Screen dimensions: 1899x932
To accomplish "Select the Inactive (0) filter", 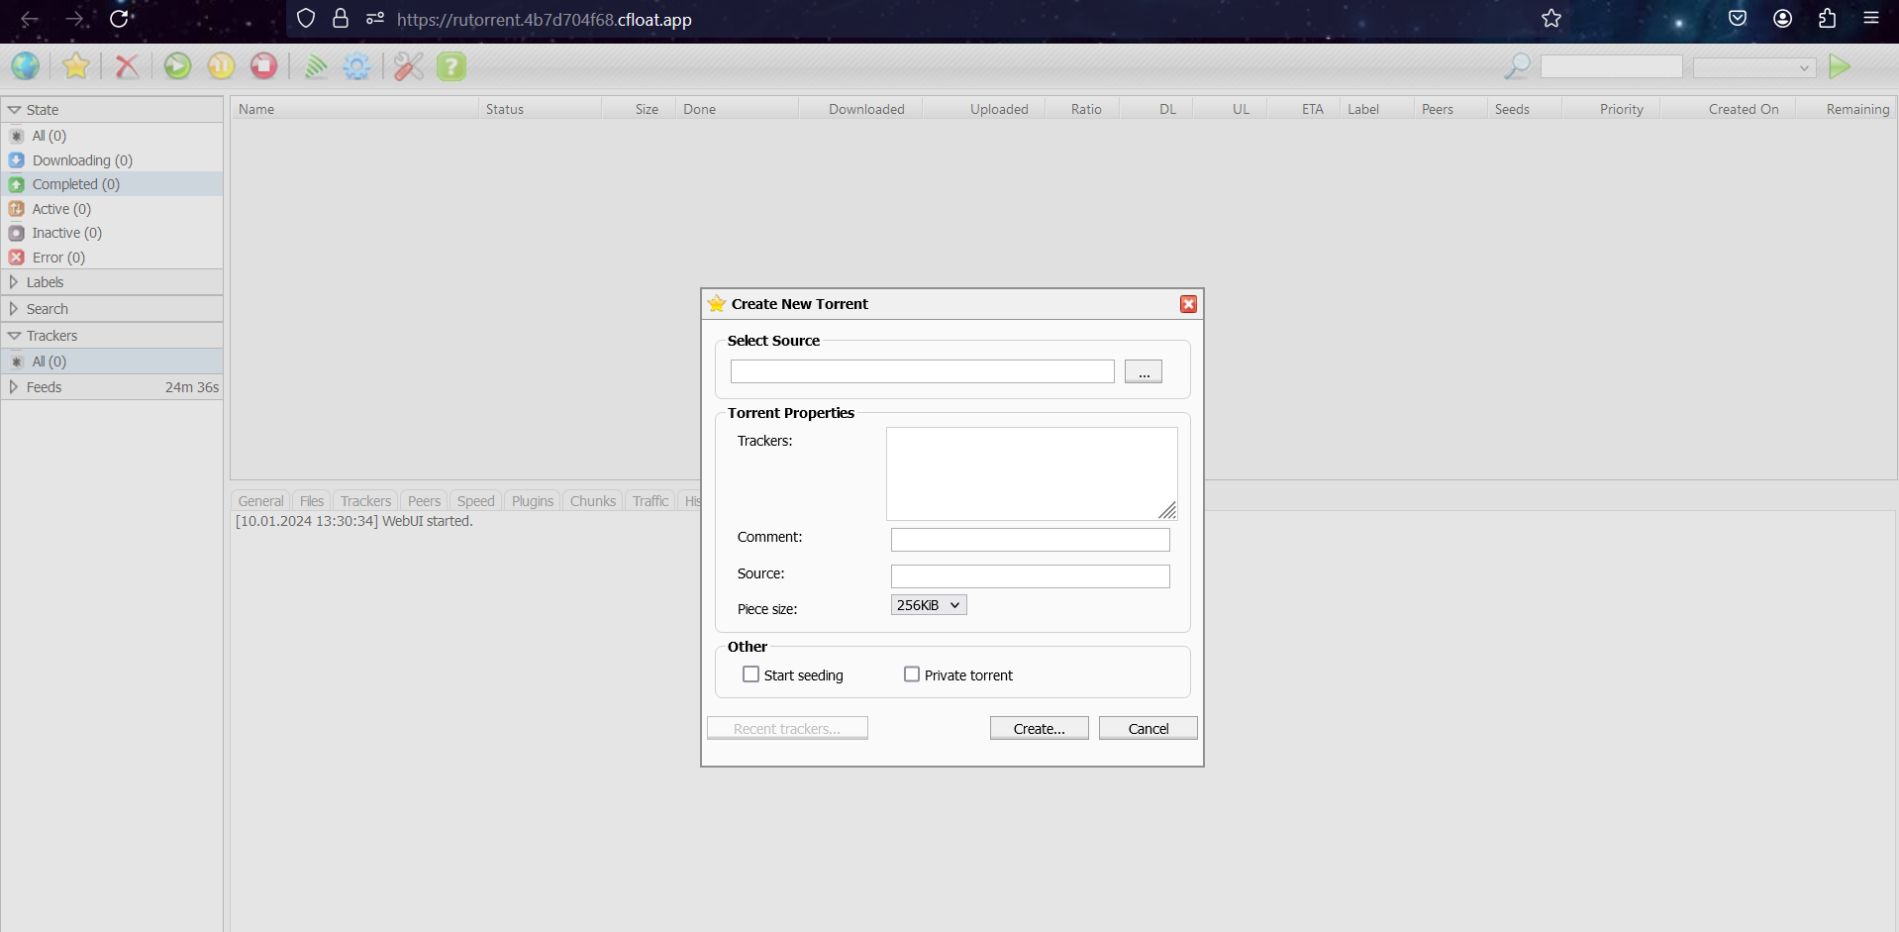I will tap(111, 233).
